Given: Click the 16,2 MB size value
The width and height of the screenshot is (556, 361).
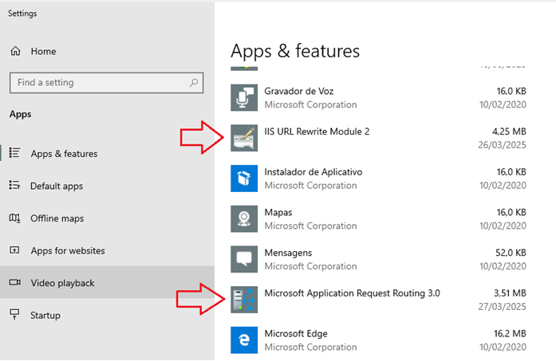Looking at the screenshot, I should [x=510, y=333].
